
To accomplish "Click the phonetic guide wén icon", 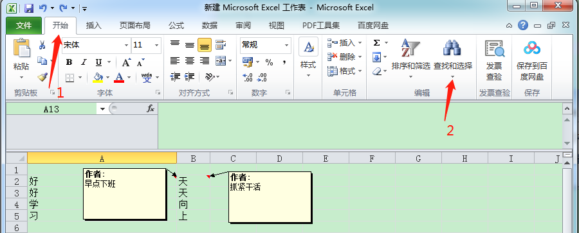I will point(147,77).
